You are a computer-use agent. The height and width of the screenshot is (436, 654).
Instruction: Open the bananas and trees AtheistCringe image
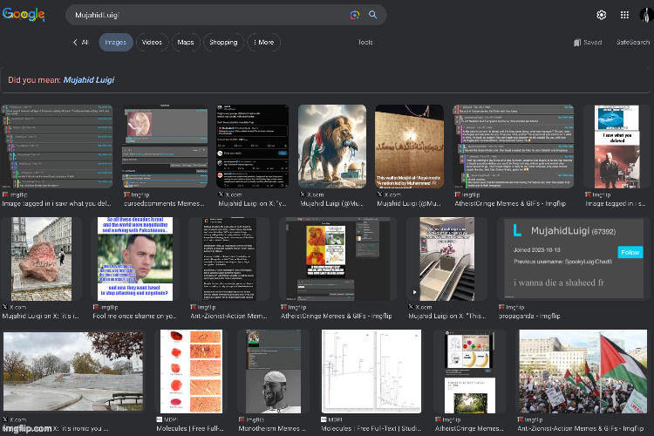point(470,371)
